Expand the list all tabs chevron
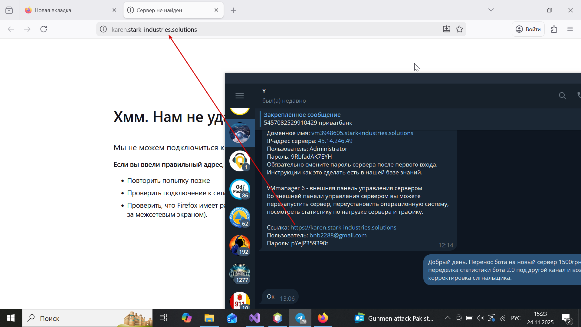 pyautogui.click(x=491, y=10)
